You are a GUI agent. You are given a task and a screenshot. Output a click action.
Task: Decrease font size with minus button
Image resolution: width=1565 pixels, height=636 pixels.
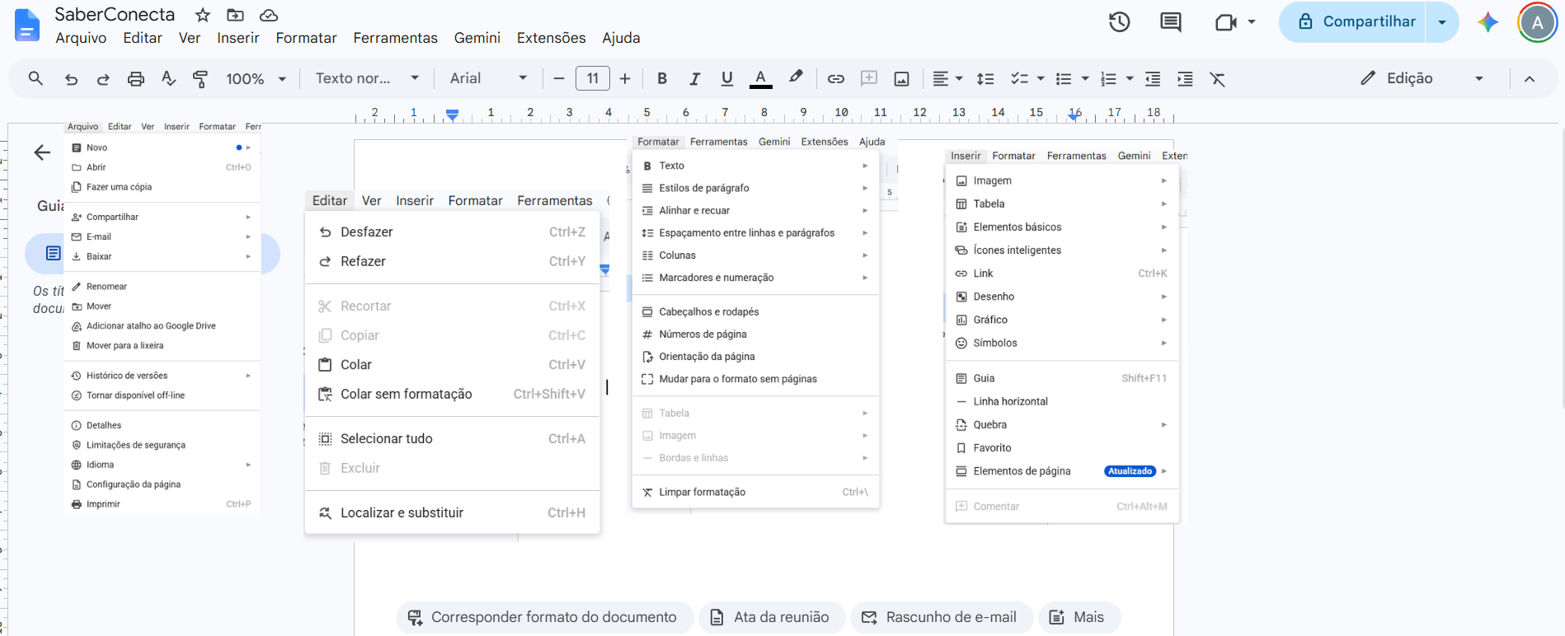[559, 78]
